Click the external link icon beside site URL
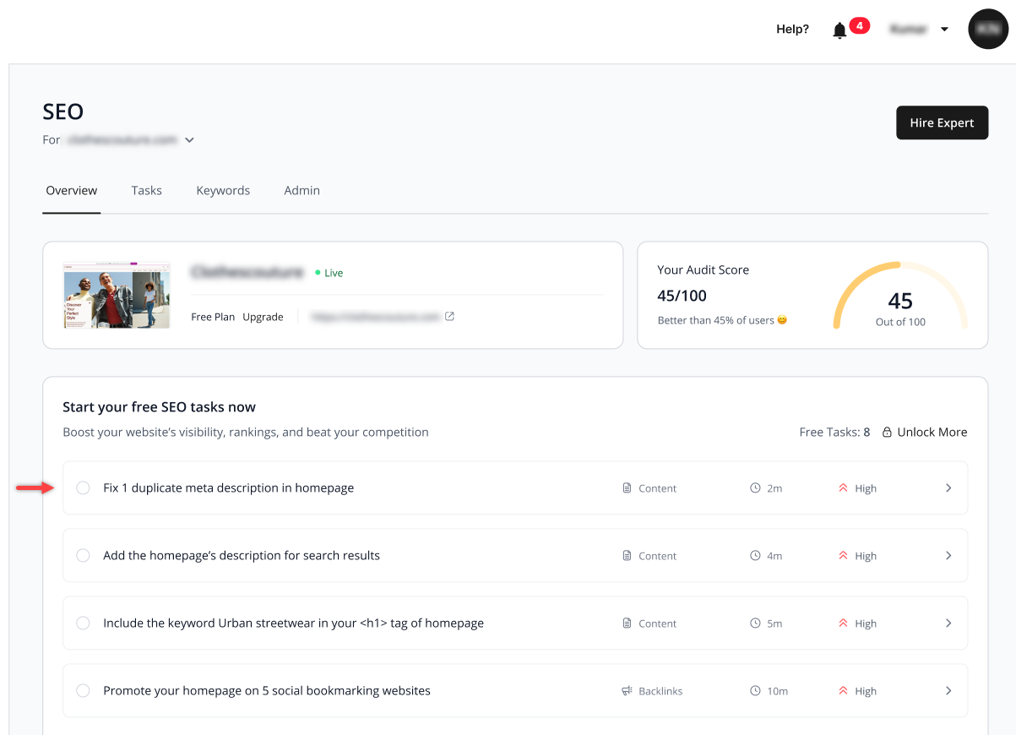The height and width of the screenshot is (735, 1016). 449,317
